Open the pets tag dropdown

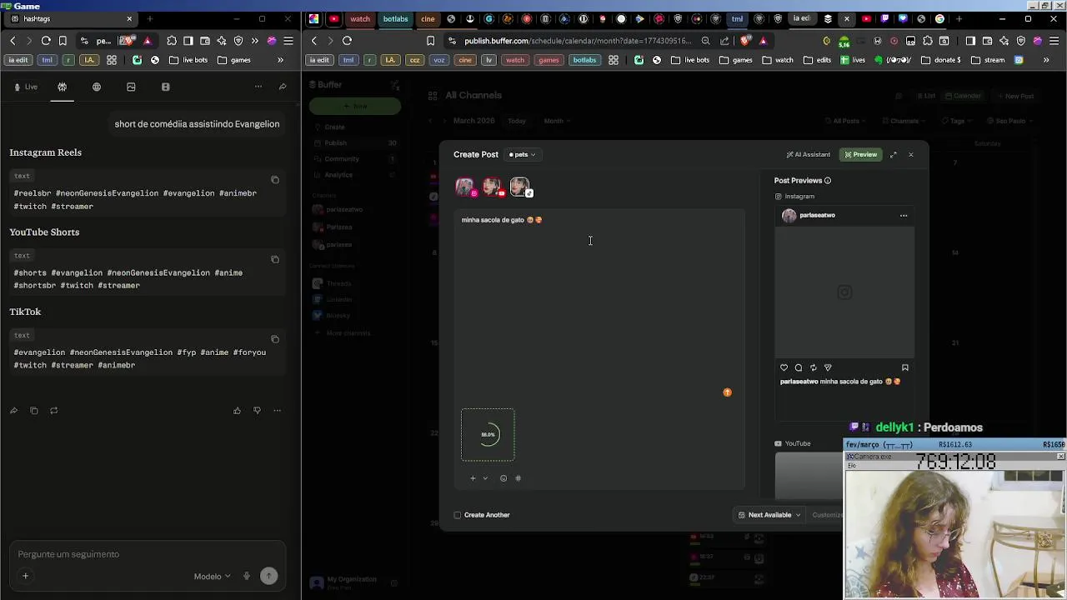[521, 154]
